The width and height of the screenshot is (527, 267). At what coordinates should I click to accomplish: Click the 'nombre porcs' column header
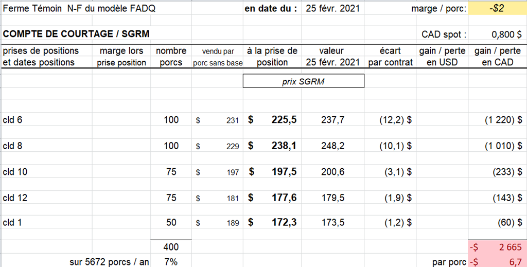[171, 57]
